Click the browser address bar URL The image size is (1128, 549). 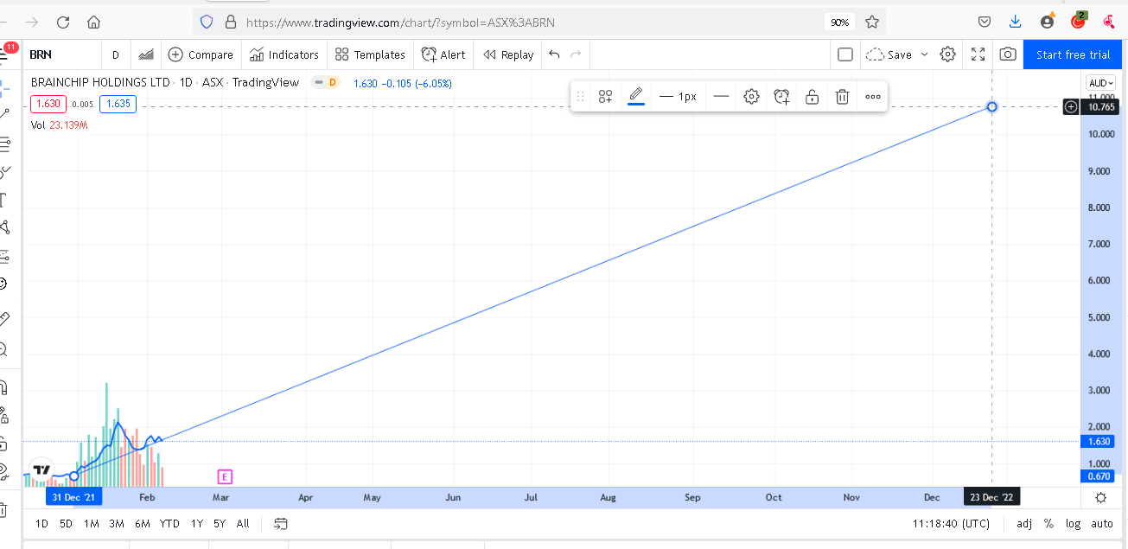[x=400, y=22]
